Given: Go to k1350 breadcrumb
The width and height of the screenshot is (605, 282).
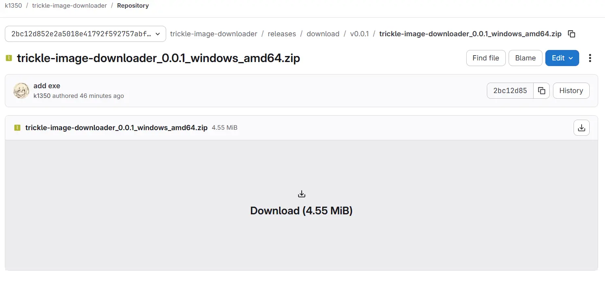Looking at the screenshot, I should pos(13,6).
